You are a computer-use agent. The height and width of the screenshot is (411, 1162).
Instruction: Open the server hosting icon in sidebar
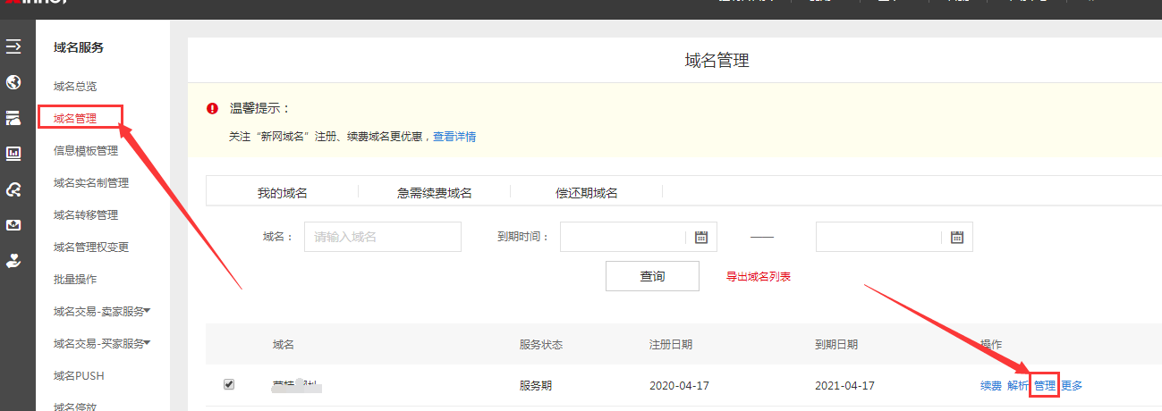(13, 118)
